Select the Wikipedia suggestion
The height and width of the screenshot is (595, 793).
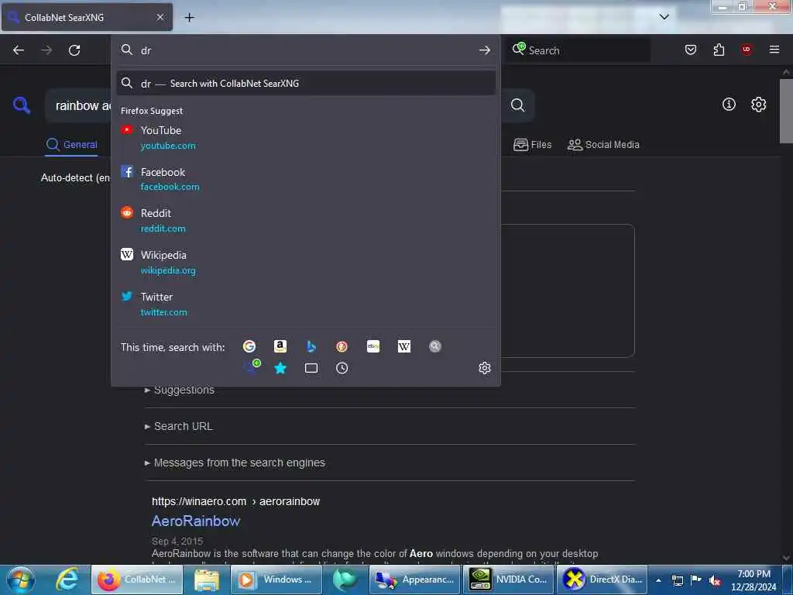point(305,263)
